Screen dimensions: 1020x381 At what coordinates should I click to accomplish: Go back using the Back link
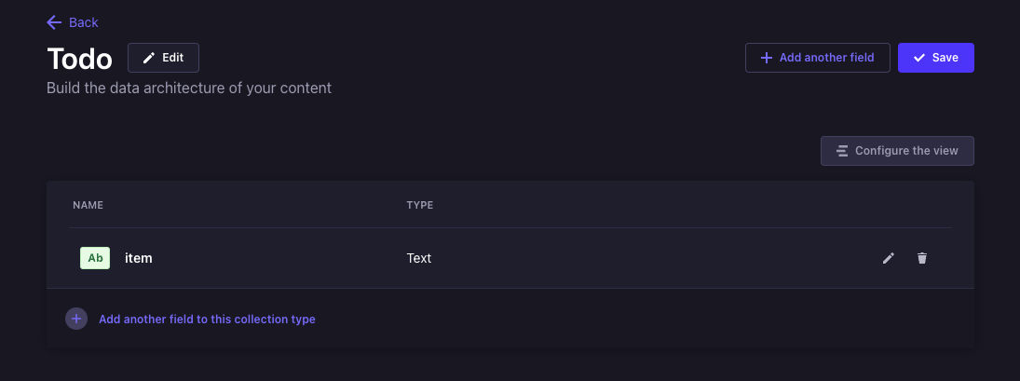click(73, 22)
